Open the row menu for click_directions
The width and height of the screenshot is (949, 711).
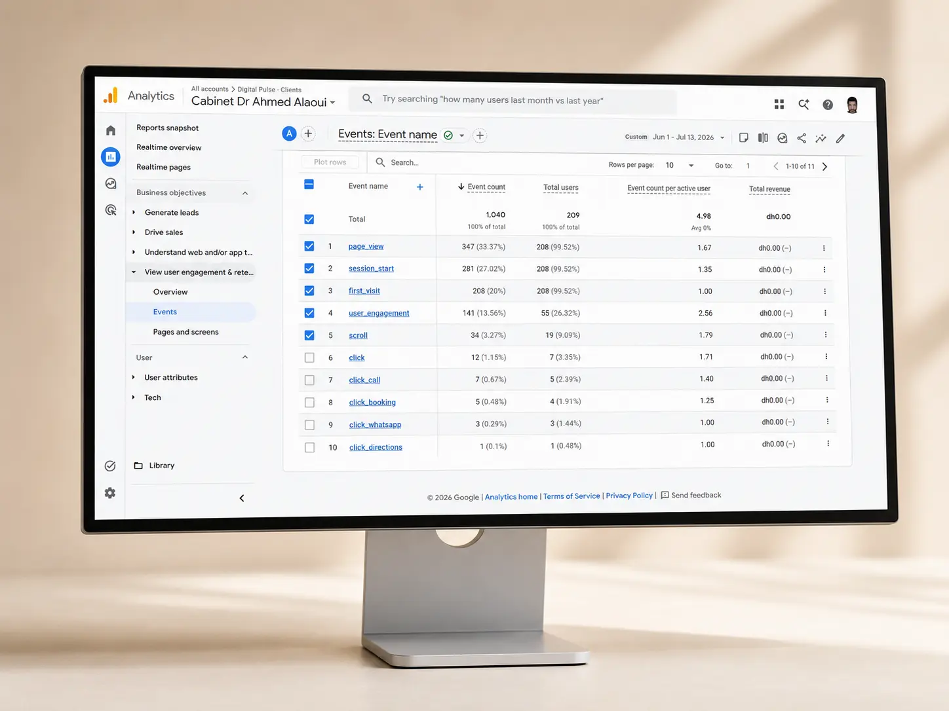tap(828, 444)
